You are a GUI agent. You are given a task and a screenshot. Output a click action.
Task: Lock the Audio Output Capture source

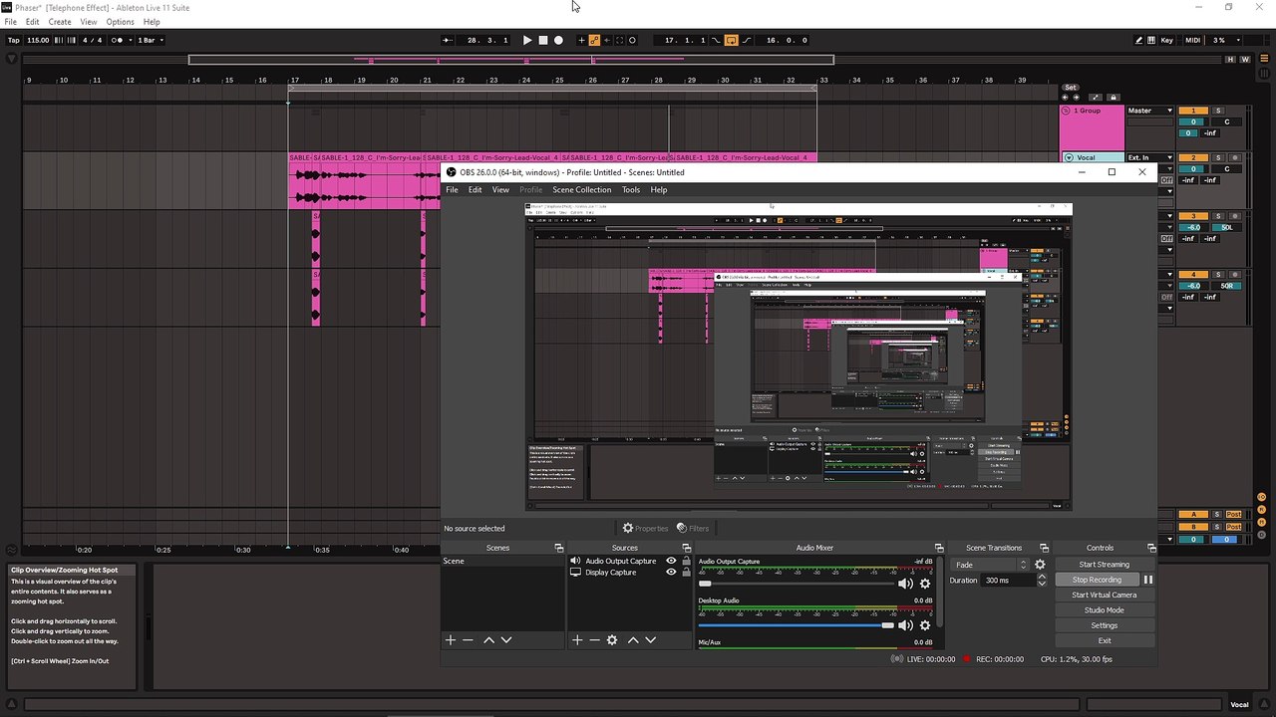pyautogui.click(x=686, y=561)
